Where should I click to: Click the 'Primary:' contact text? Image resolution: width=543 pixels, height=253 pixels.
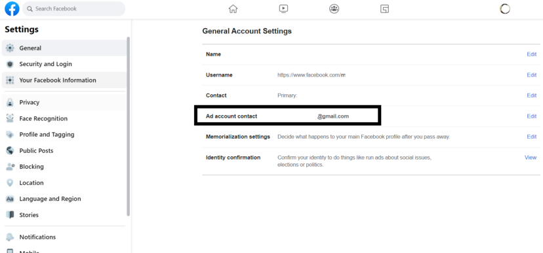pos(287,95)
